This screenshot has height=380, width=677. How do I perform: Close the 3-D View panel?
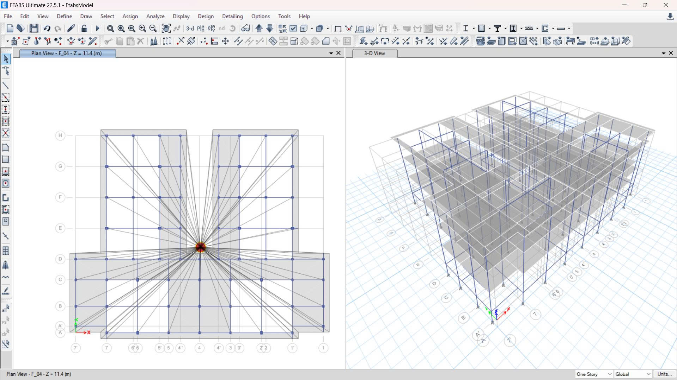pos(671,53)
